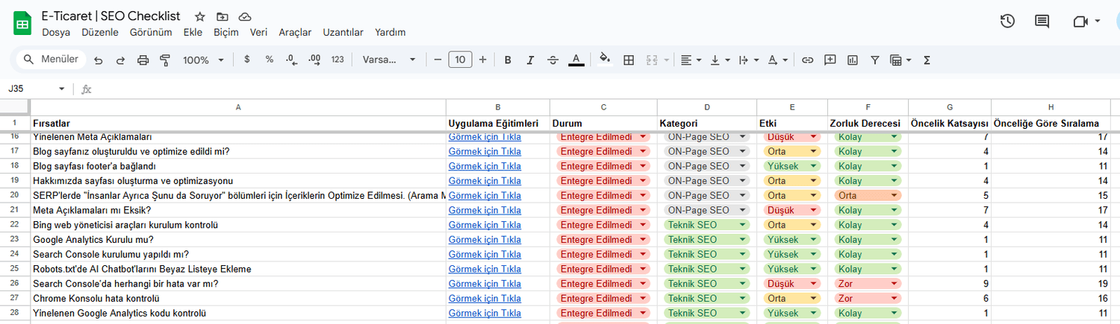Format as percent

(x=270, y=60)
